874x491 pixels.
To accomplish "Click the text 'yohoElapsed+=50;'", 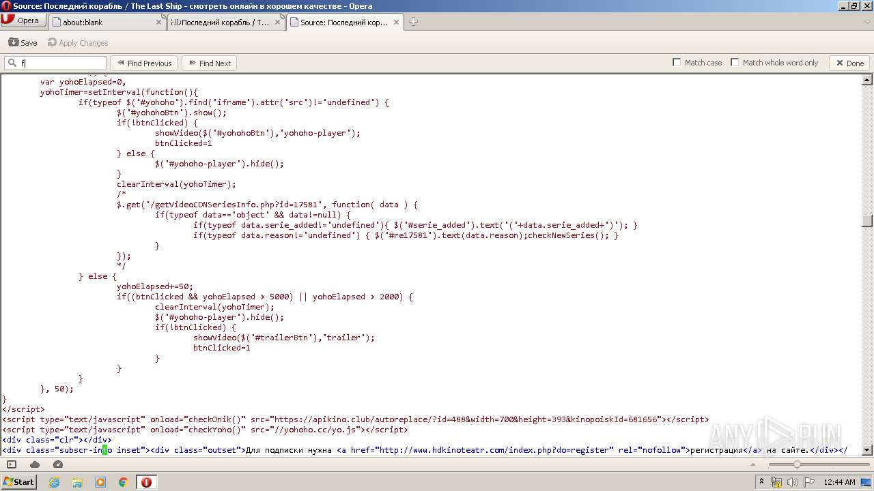I will [155, 286].
